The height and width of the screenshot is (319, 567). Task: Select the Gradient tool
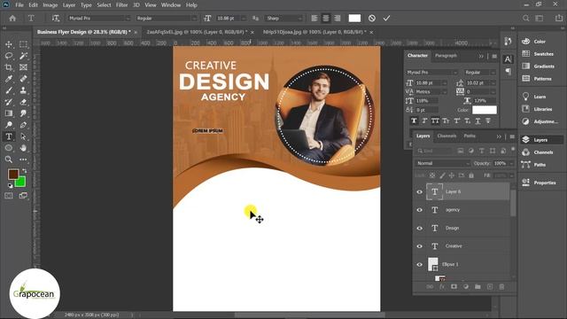click(9, 113)
